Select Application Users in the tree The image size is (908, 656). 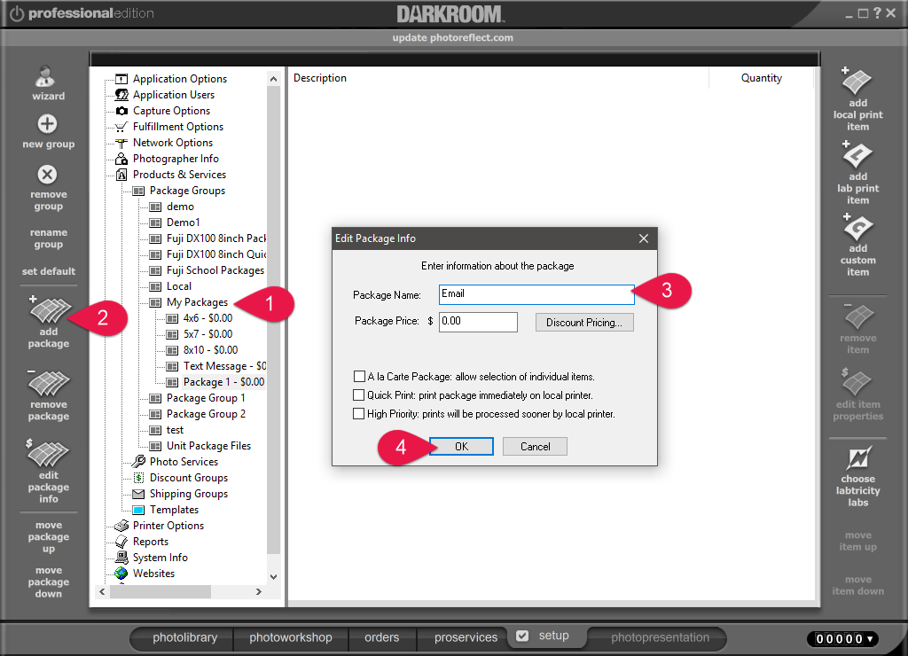(x=173, y=94)
